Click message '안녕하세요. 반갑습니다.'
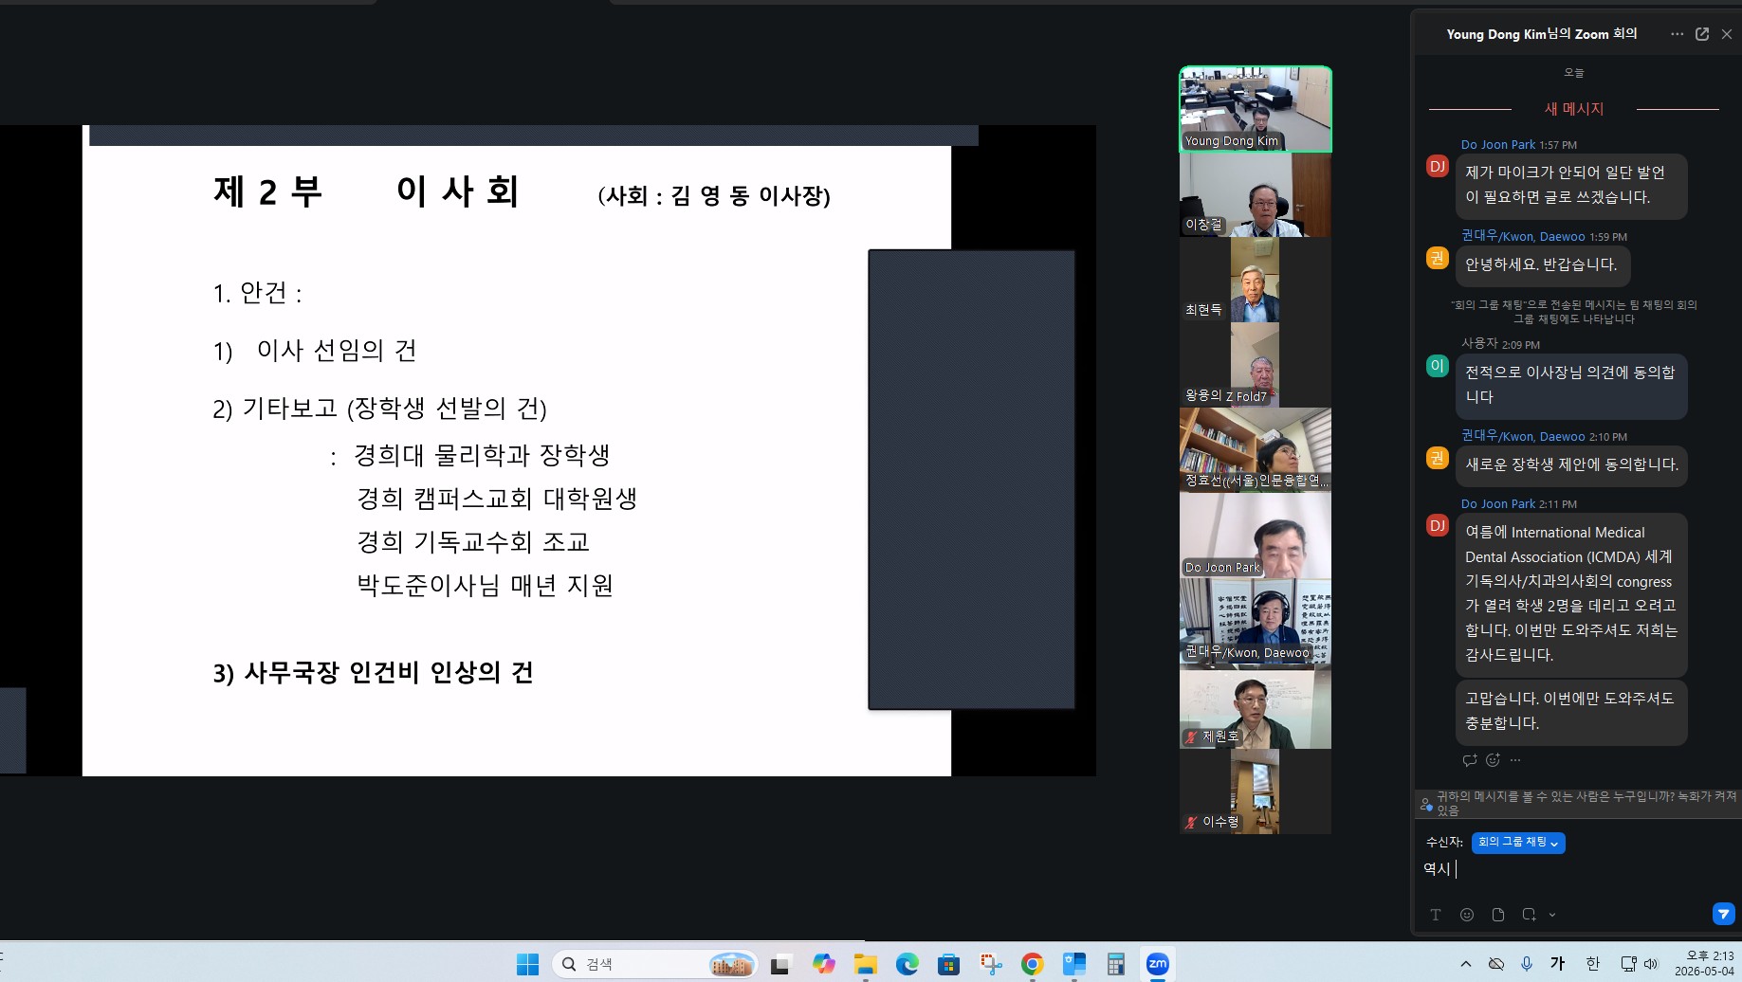The height and width of the screenshot is (982, 1742). (x=1542, y=264)
